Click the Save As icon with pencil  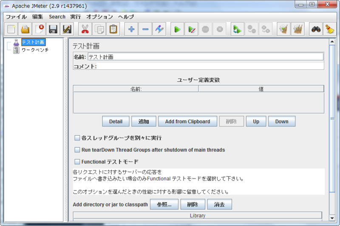coord(67,29)
